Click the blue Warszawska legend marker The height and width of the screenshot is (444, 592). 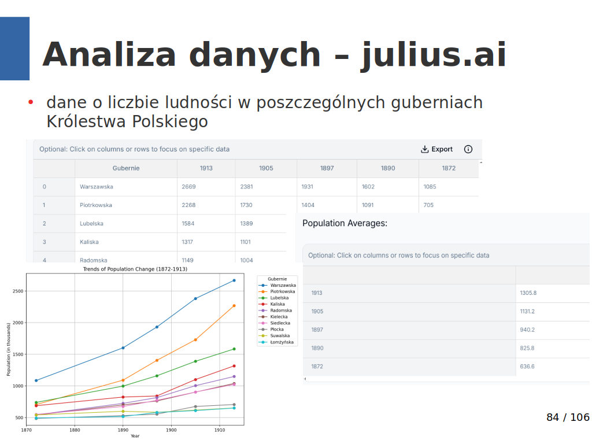pos(263,285)
